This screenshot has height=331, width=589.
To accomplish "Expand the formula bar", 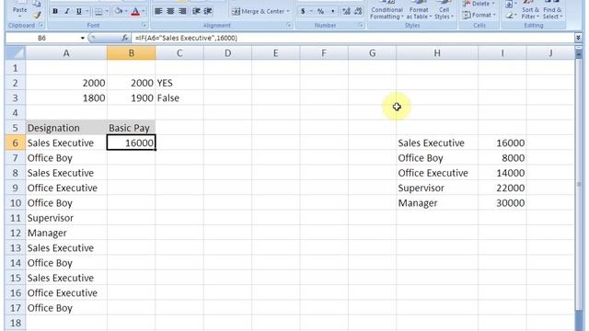I will coord(578,38).
